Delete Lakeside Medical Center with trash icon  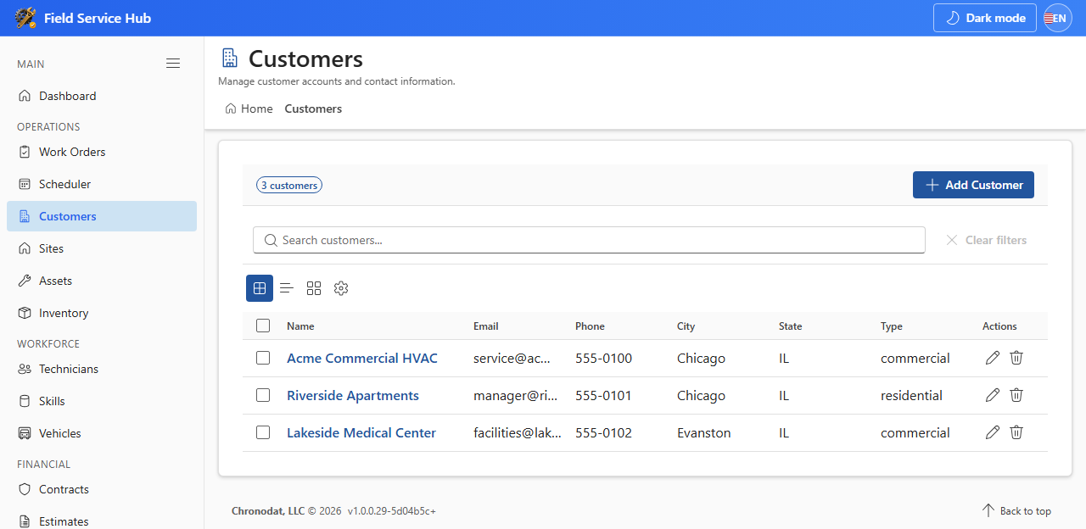click(x=1016, y=432)
